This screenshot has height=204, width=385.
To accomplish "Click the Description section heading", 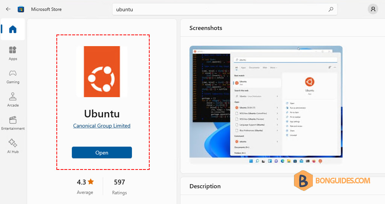I will (x=205, y=186).
